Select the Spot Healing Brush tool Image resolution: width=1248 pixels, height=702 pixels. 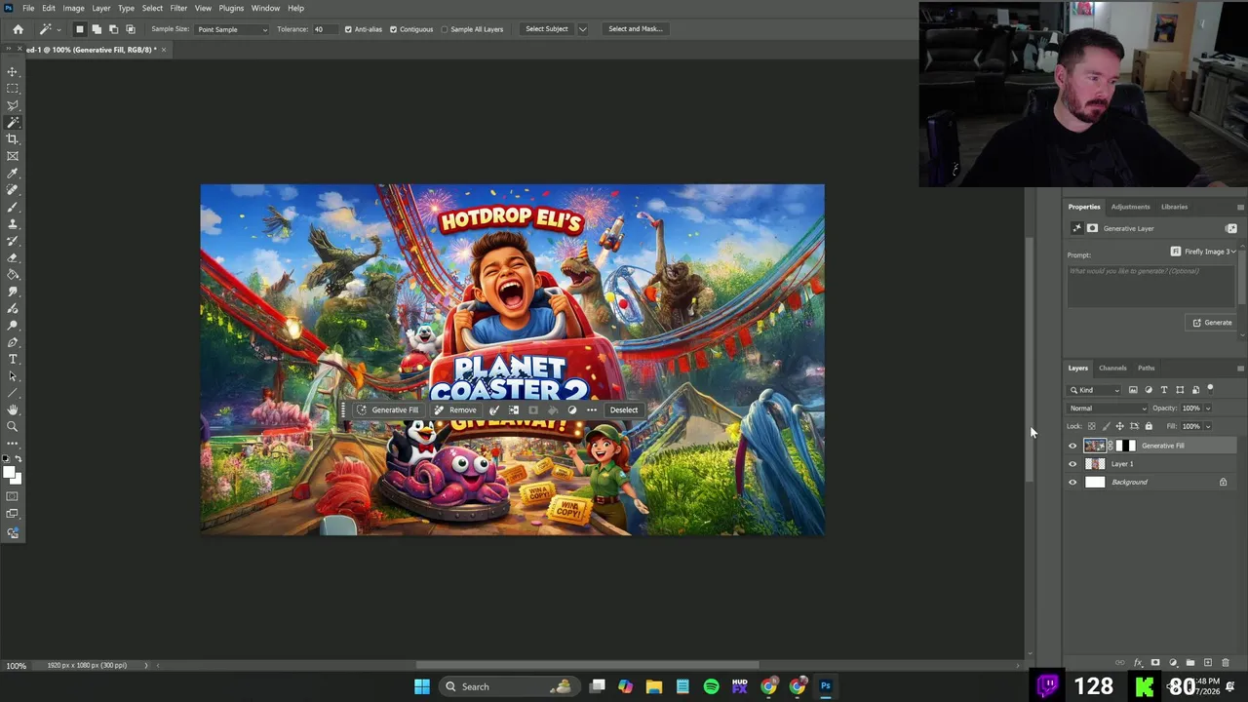click(13, 190)
